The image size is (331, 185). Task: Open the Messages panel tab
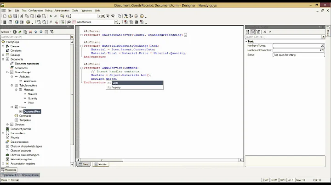coord(9,169)
